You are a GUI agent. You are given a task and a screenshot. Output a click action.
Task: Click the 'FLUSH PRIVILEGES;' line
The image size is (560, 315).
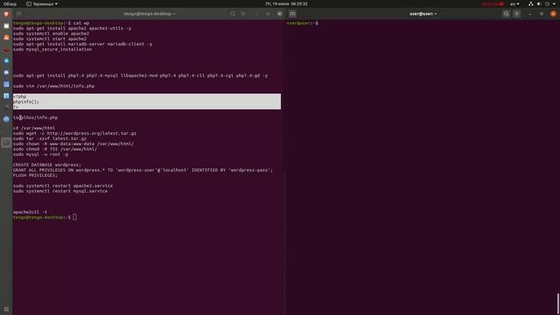pyautogui.click(x=35, y=175)
